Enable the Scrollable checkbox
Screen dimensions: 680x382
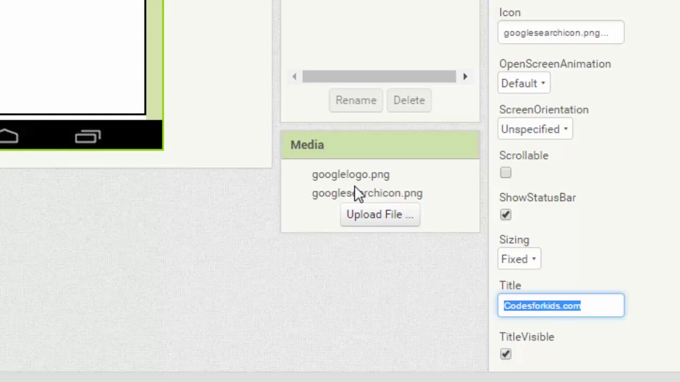pos(506,172)
